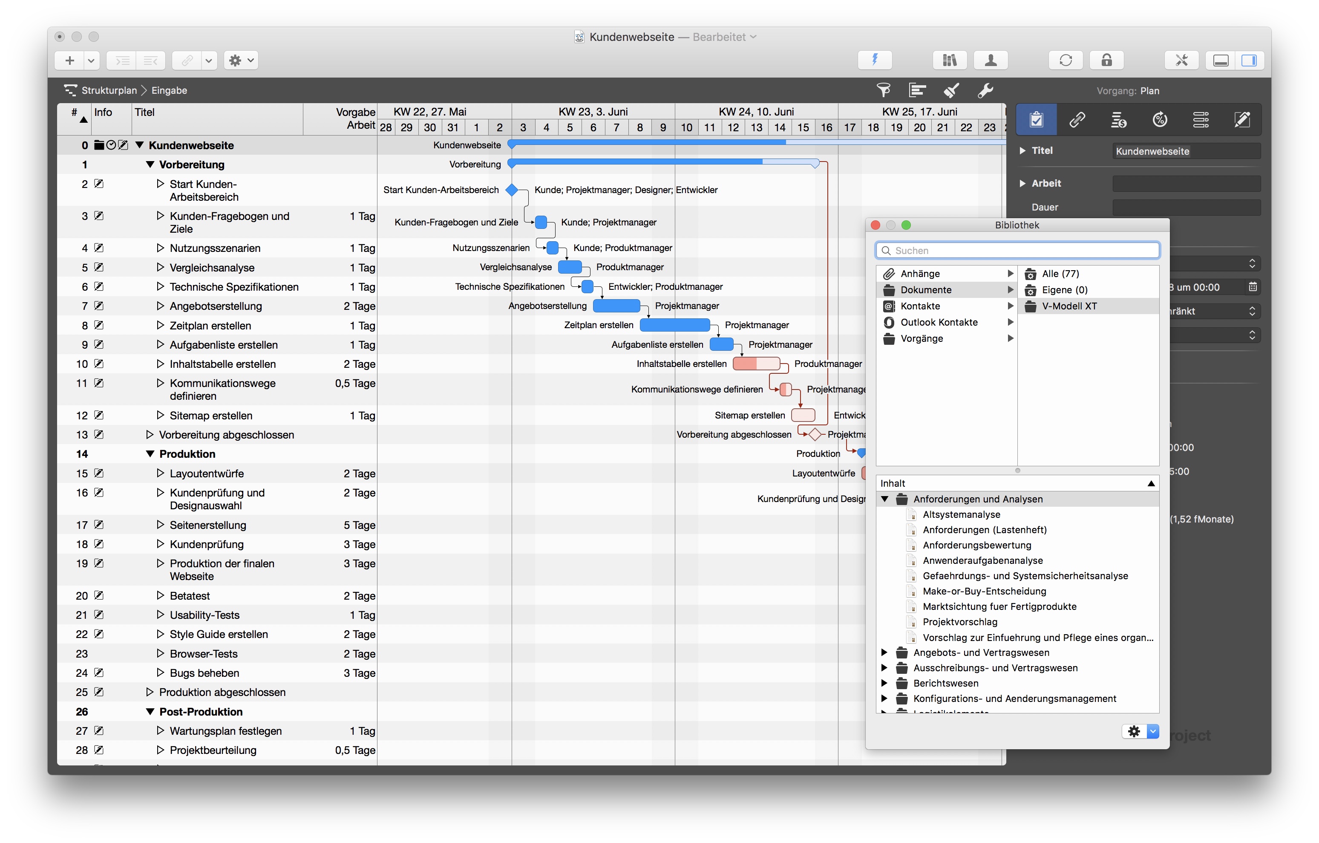Viewport: 1319px width, 843px height.
Task: Open the link type dropdown arrow
Action: [209, 60]
